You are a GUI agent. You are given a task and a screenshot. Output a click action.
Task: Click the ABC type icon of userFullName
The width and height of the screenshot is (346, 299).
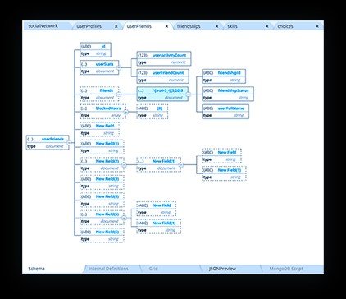pos(208,108)
